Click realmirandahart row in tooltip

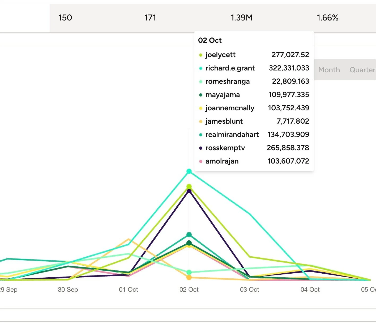(254, 135)
